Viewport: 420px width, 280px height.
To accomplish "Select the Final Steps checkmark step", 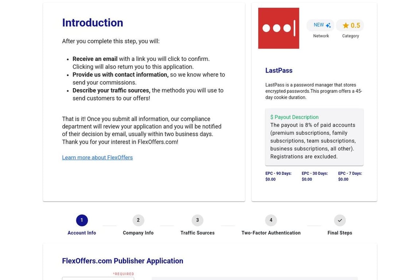I will tap(340, 225).
